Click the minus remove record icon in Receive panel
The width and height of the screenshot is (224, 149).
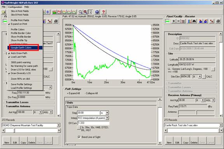pos(178,21)
